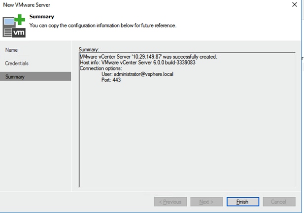This screenshot has width=304, height=213.
Task: Click the disabled Previous button
Action: [170, 202]
